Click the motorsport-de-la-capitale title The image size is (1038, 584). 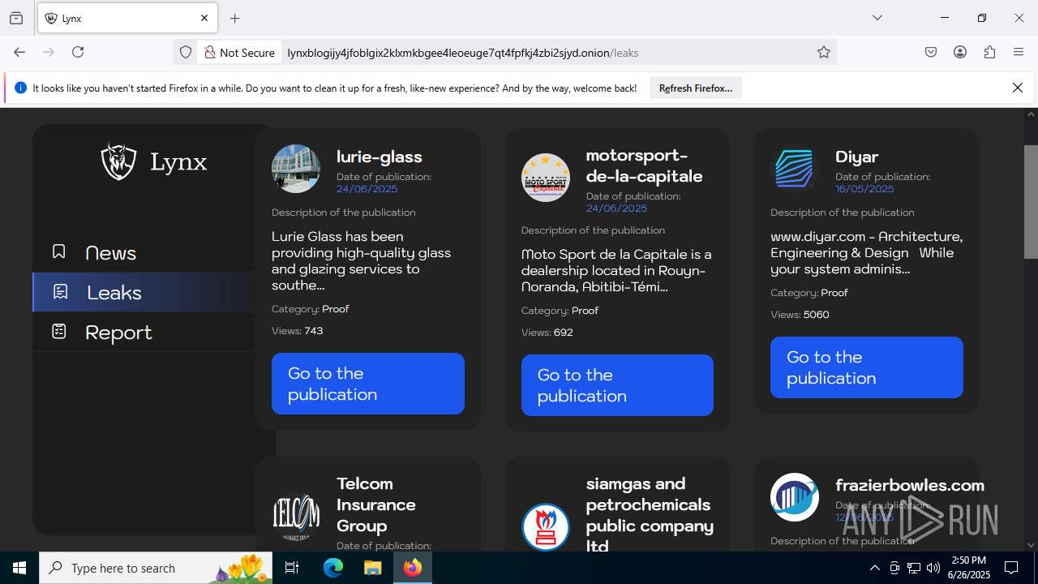(x=644, y=166)
